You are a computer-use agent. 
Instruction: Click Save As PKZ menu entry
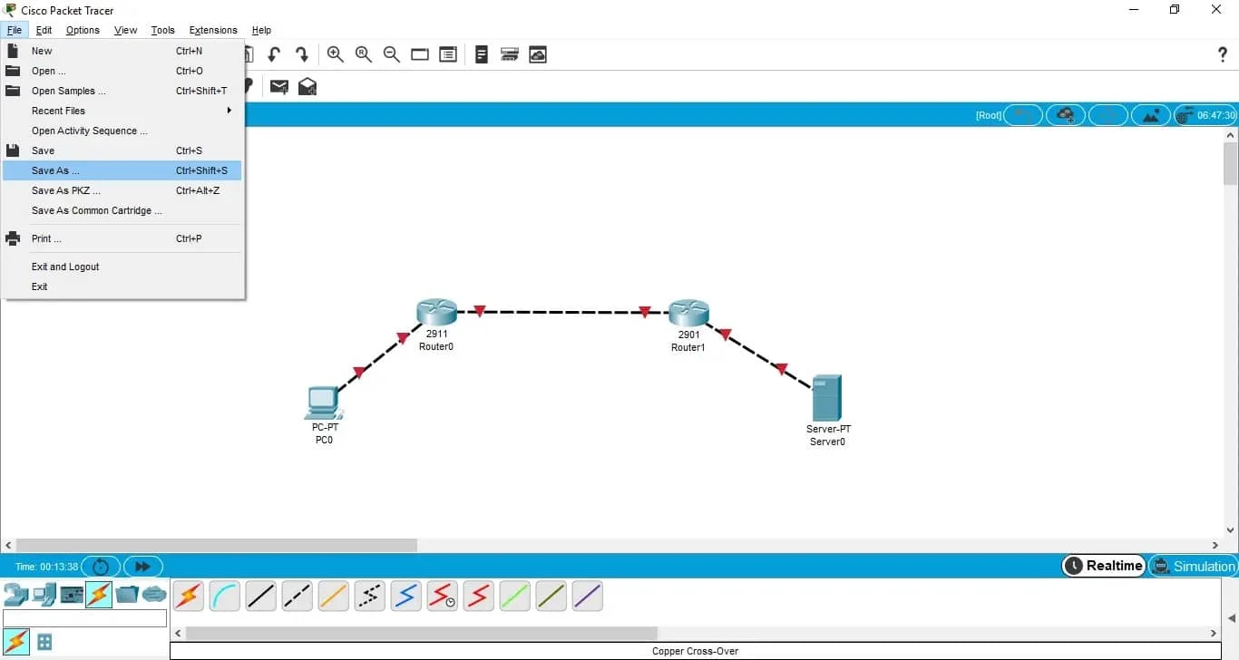(122, 190)
